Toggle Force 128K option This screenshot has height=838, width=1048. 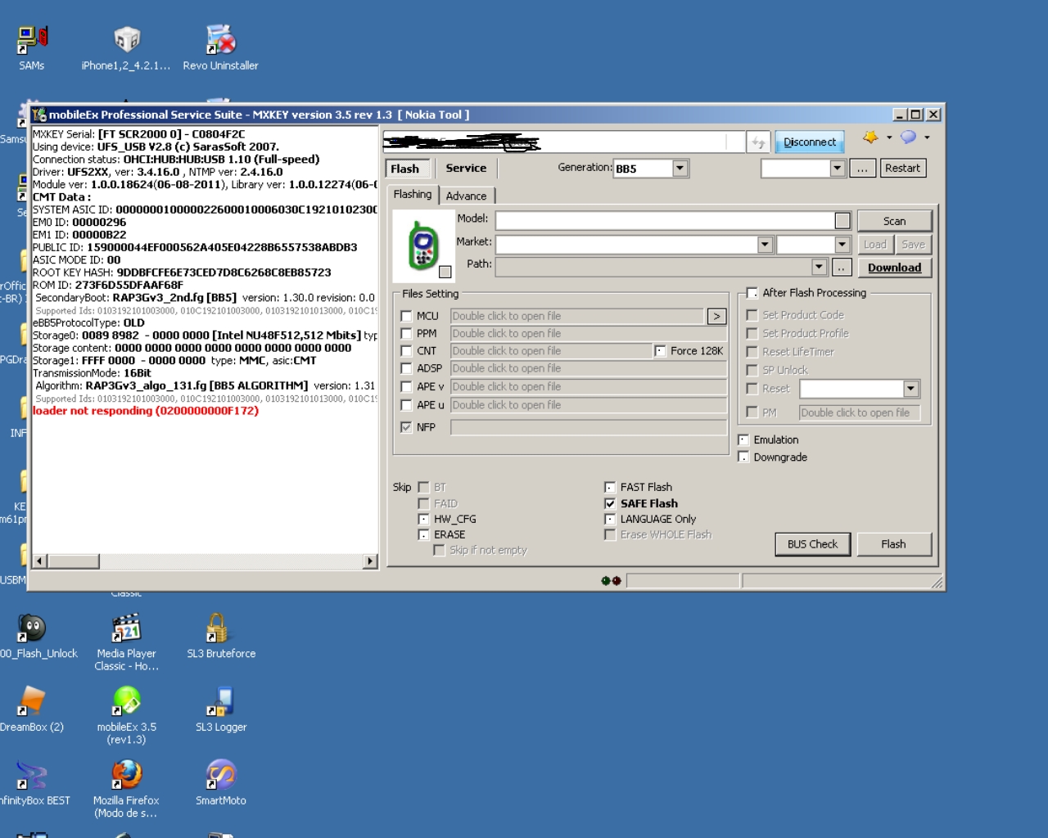pyautogui.click(x=660, y=351)
